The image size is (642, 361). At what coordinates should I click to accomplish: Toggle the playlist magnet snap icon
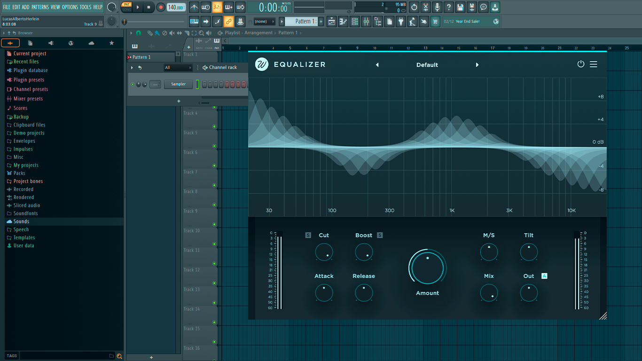pos(138,33)
